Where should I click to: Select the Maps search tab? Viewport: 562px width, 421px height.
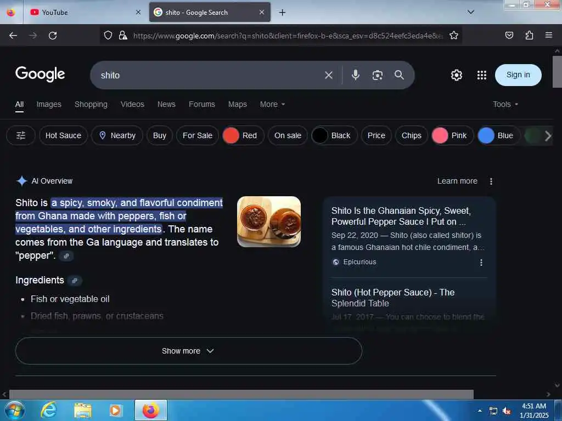pos(237,104)
